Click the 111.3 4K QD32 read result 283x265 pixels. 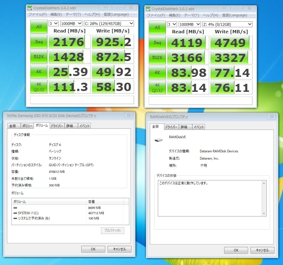(69, 87)
